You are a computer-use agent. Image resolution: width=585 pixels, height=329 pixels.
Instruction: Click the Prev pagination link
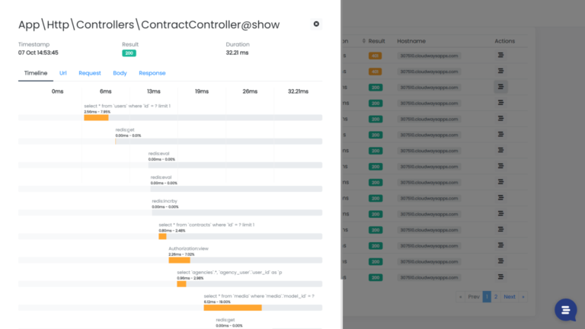coord(473,297)
